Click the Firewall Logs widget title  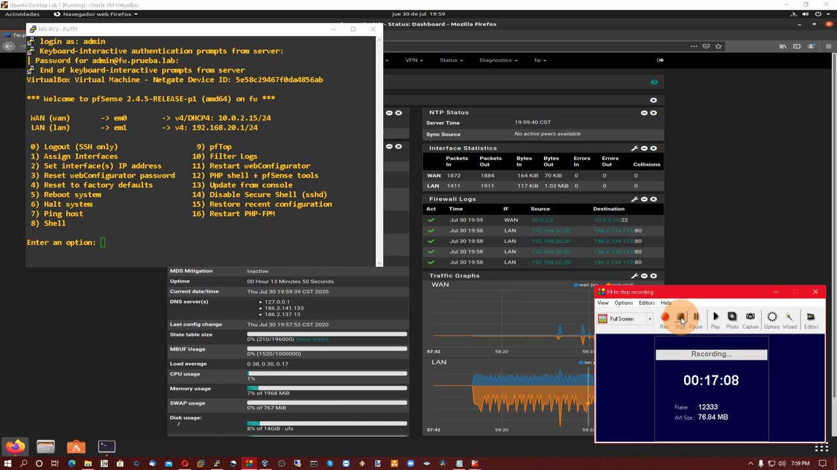tap(453, 199)
